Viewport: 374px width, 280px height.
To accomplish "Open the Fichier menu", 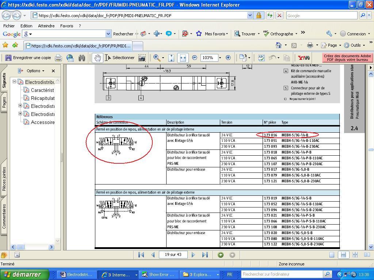I will (9, 26).
